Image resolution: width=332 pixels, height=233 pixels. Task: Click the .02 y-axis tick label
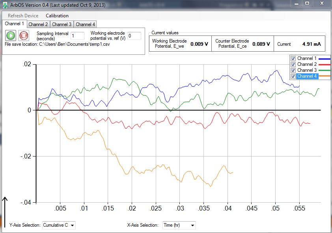(27, 64)
